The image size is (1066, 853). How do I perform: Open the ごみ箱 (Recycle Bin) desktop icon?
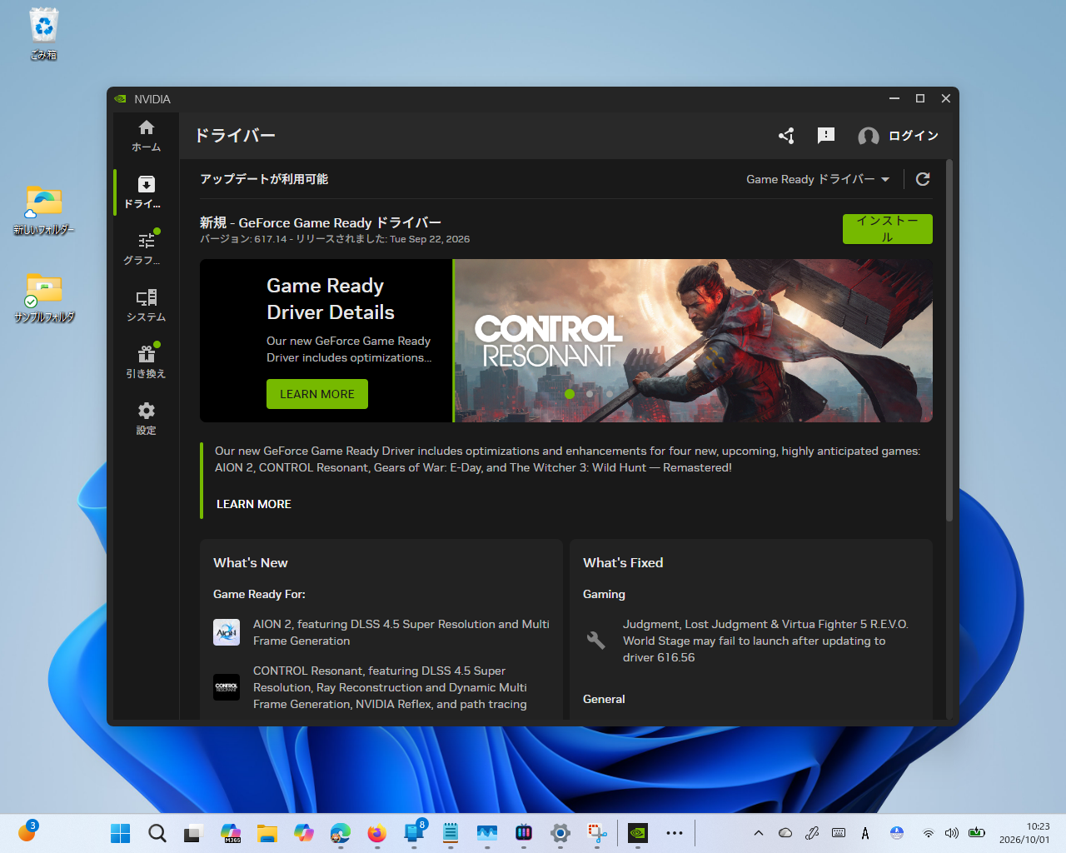(43, 34)
